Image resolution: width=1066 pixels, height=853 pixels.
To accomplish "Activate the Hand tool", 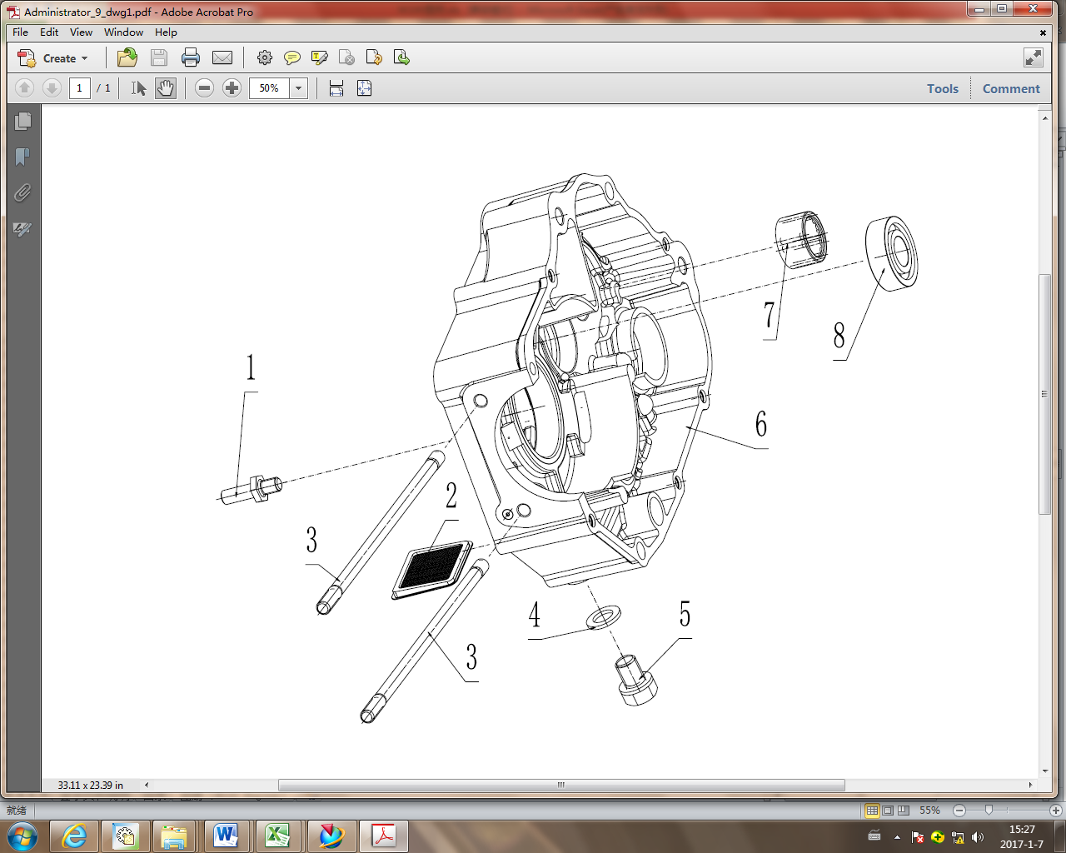I will [165, 87].
